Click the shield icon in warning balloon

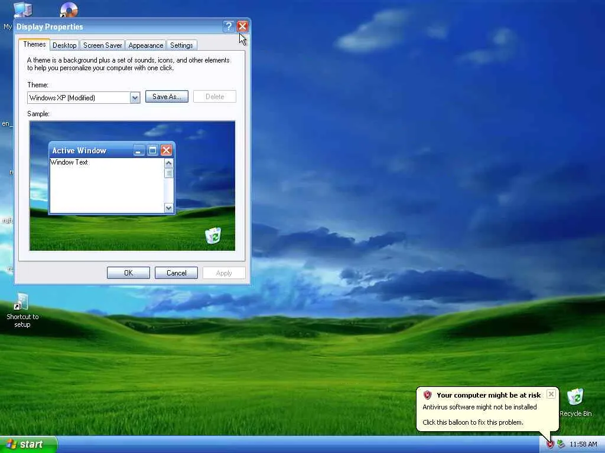click(427, 395)
